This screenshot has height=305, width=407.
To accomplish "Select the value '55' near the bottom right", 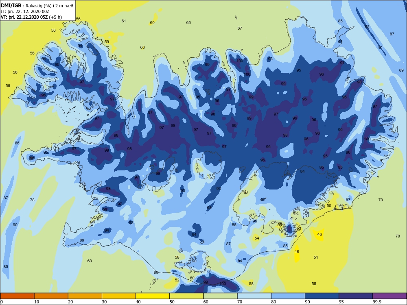I will pos(314,284).
